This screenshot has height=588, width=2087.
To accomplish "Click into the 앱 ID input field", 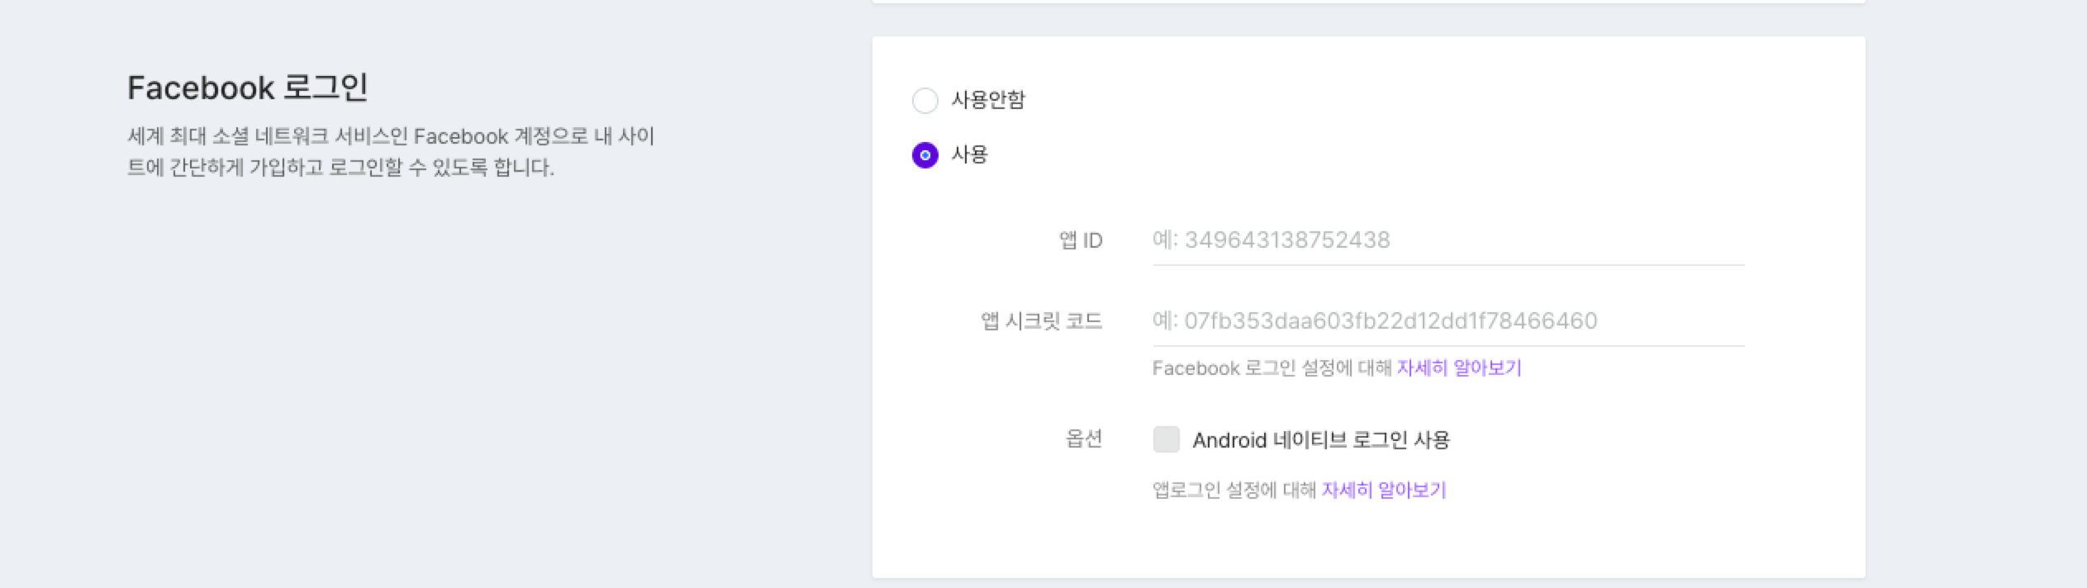I will coord(1448,240).
